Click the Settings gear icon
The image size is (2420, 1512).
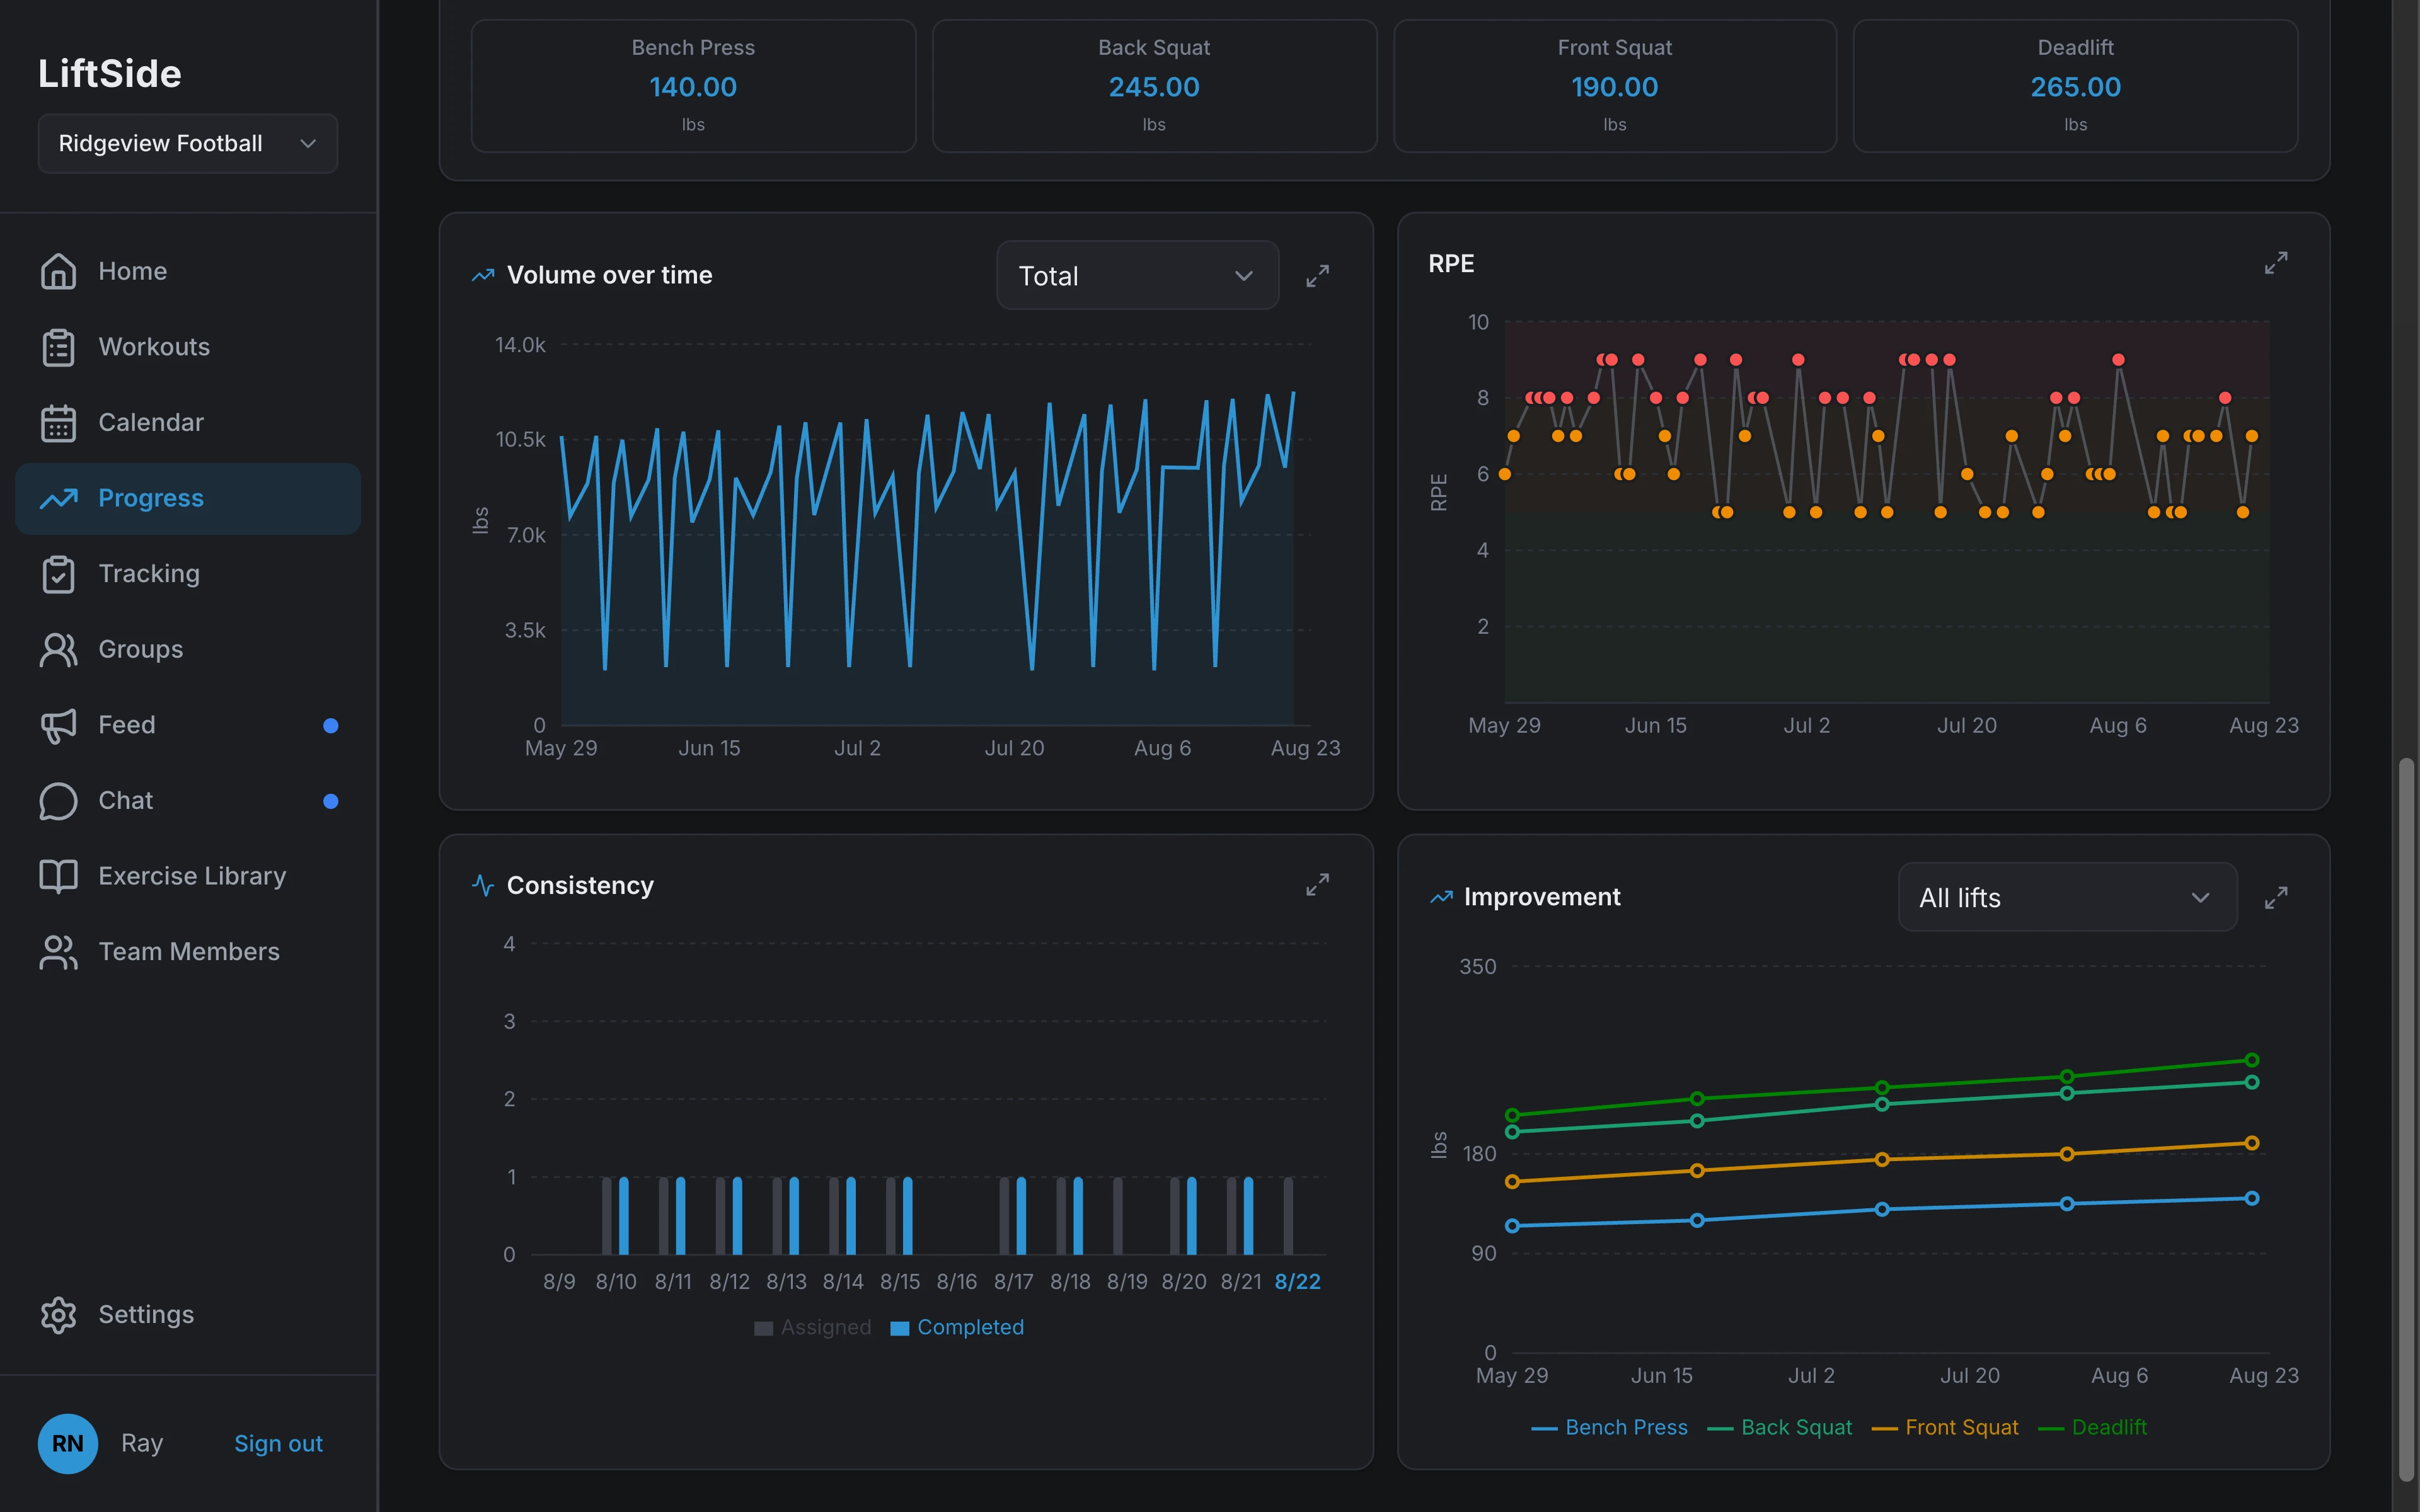click(58, 1315)
